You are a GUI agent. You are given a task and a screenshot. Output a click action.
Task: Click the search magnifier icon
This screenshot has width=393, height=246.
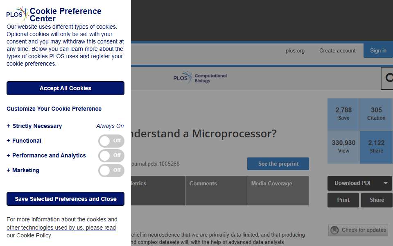[389, 78]
